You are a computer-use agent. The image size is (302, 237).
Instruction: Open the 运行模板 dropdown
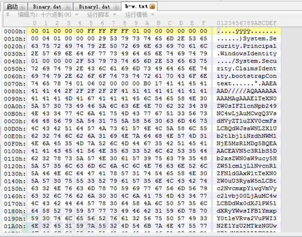(140, 14)
